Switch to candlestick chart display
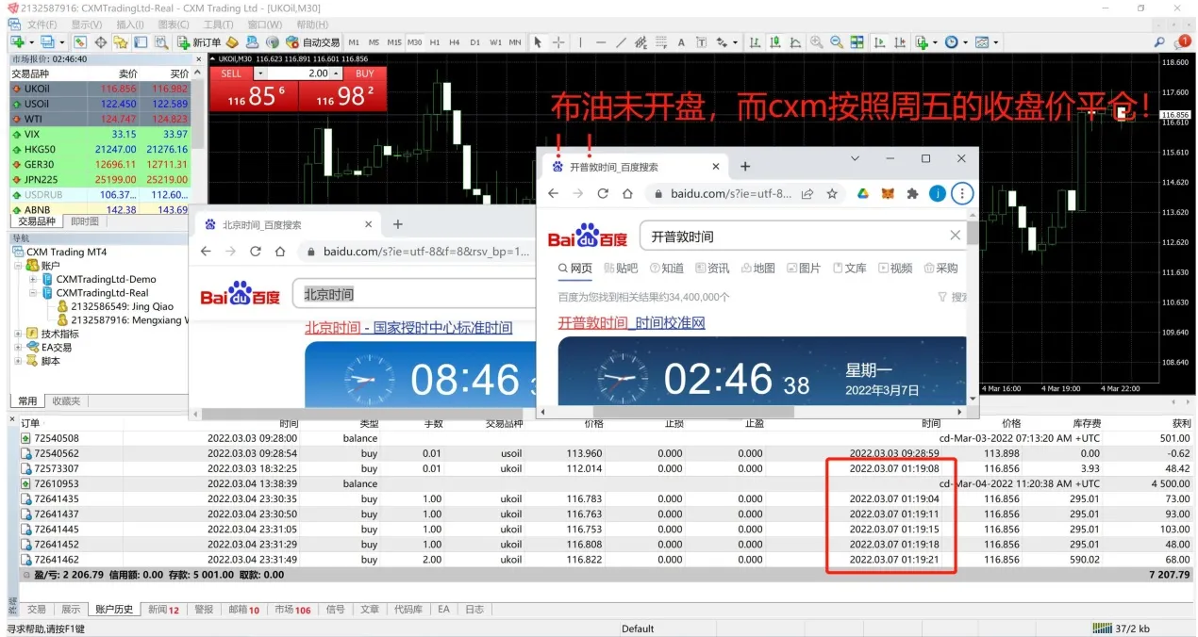Image resolution: width=1198 pixels, height=637 pixels. point(774,42)
